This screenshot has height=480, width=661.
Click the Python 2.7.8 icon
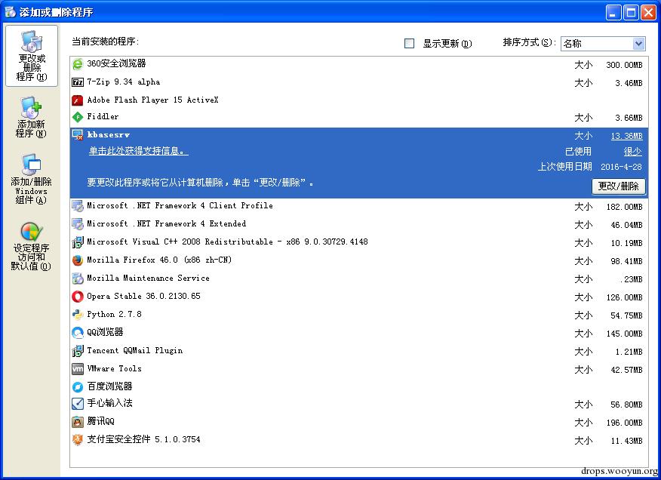point(78,315)
